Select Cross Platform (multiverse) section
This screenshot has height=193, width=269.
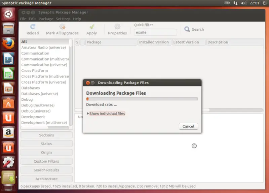pyautogui.click(x=45, y=76)
